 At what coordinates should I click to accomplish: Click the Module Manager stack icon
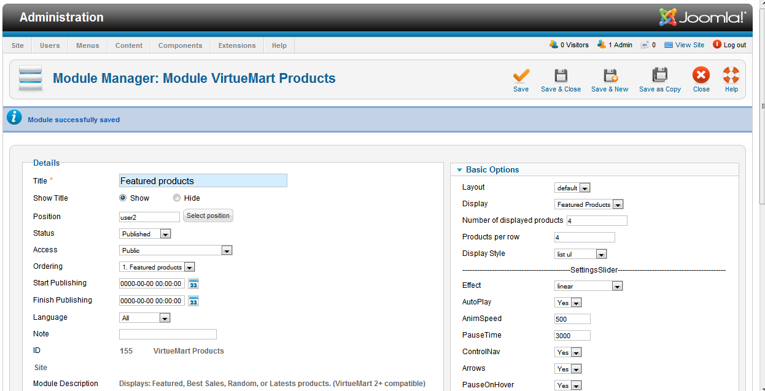click(x=30, y=79)
